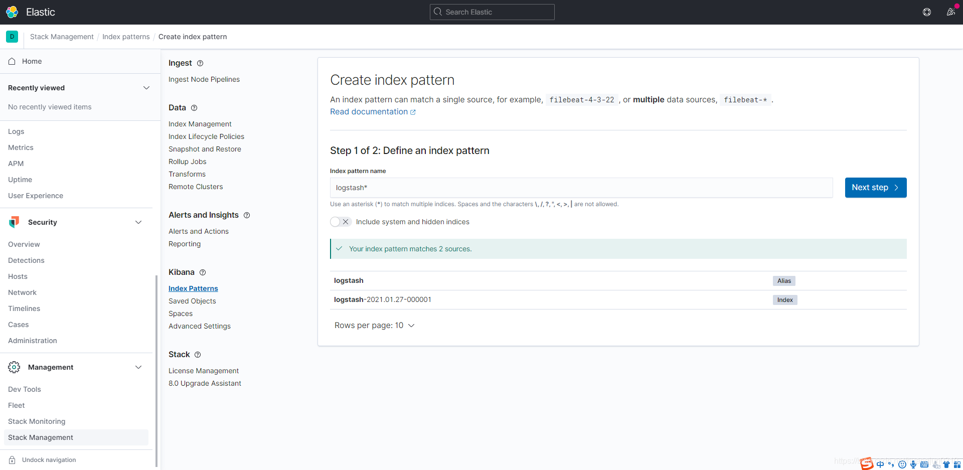Open Home in the side navigation
This screenshot has width=963, height=470.
click(x=32, y=61)
